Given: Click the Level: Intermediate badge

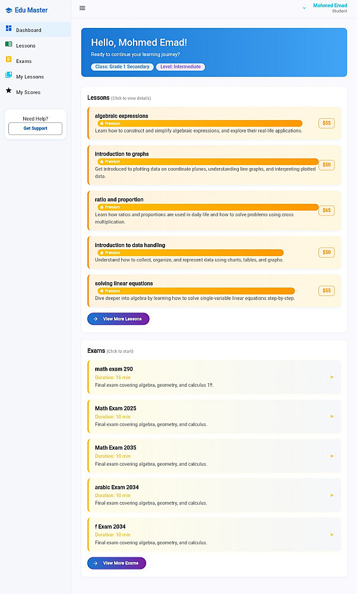Looking at the screenshot, I should point(181,67).
